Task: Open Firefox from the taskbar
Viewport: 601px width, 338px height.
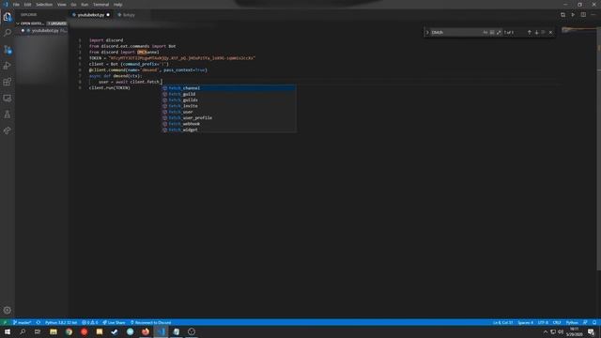Action: [x=146, y=331]
